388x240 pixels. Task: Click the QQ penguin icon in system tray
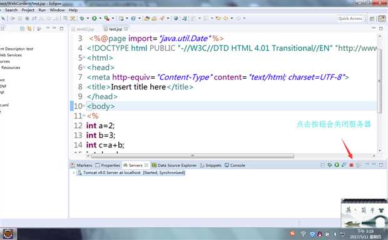pyautogui.click(x=320, y=234)
